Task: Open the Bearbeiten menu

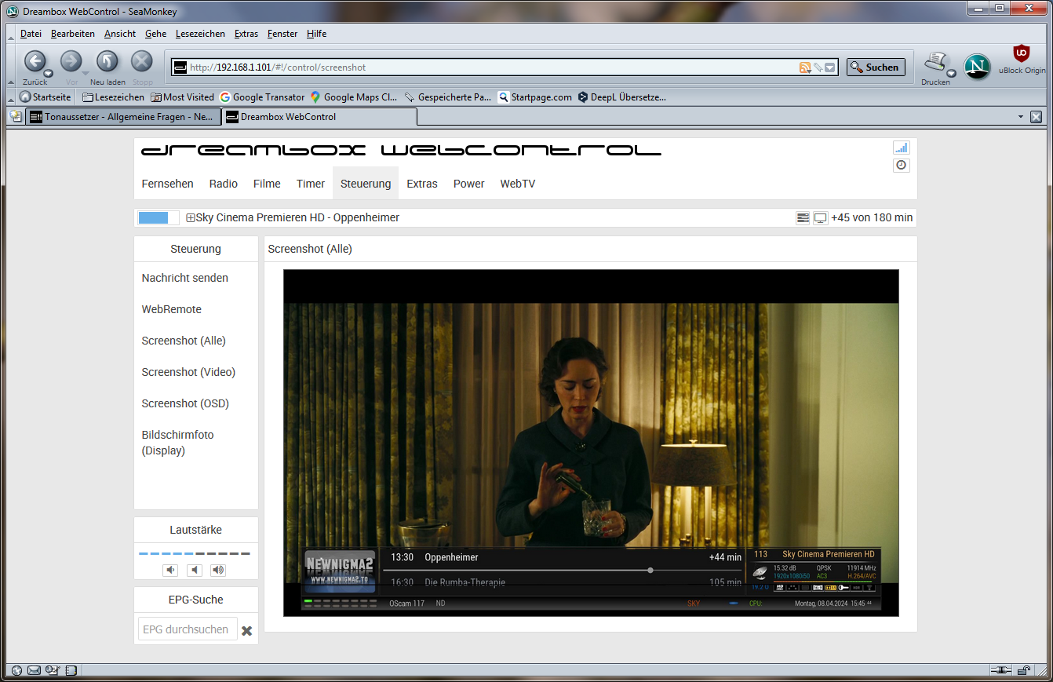Action: point(73,34)
